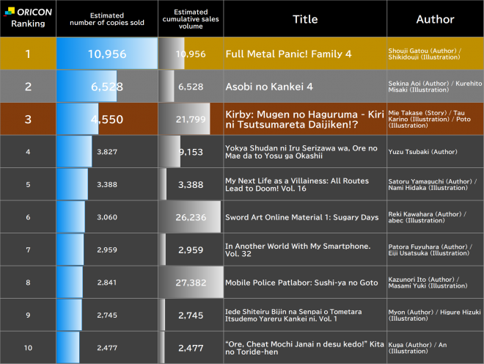The image size is (484, 364).
Task: Select copies sold value 3,827
Action: (x=107, y=152)
